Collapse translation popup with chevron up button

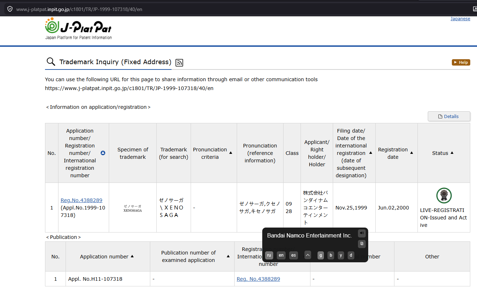[308, 255]
